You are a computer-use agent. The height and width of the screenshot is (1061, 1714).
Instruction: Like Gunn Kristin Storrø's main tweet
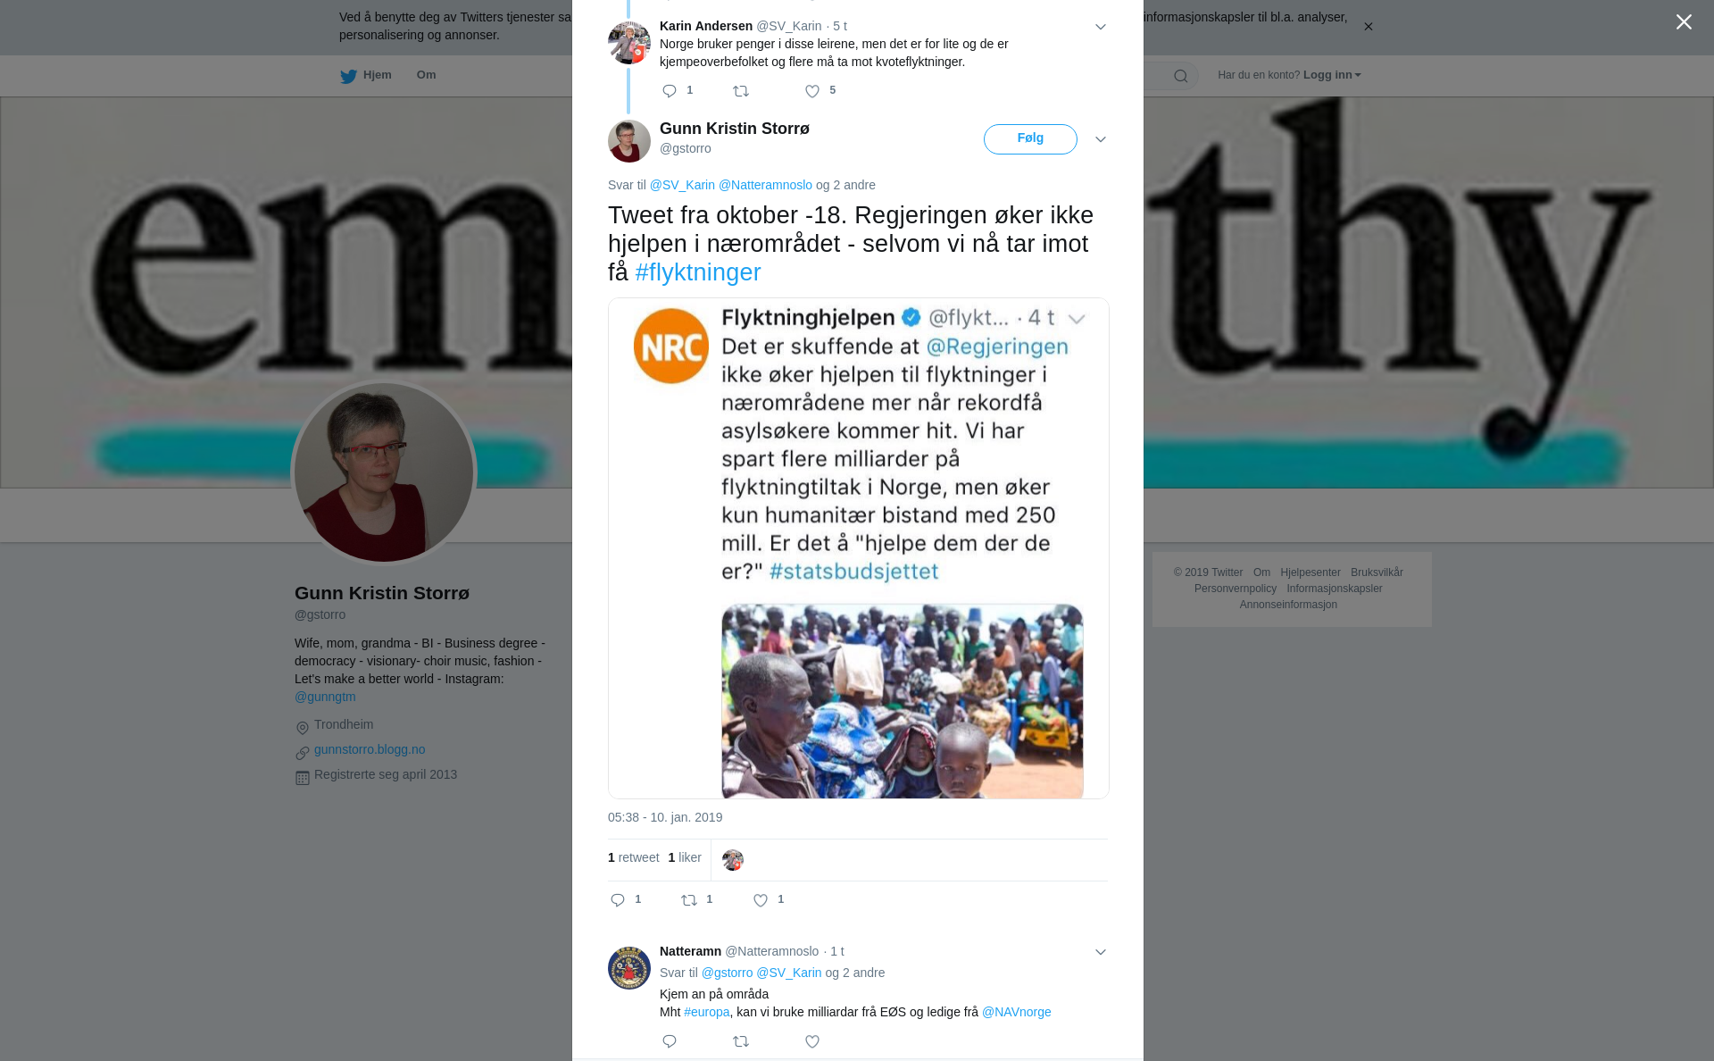761,900
